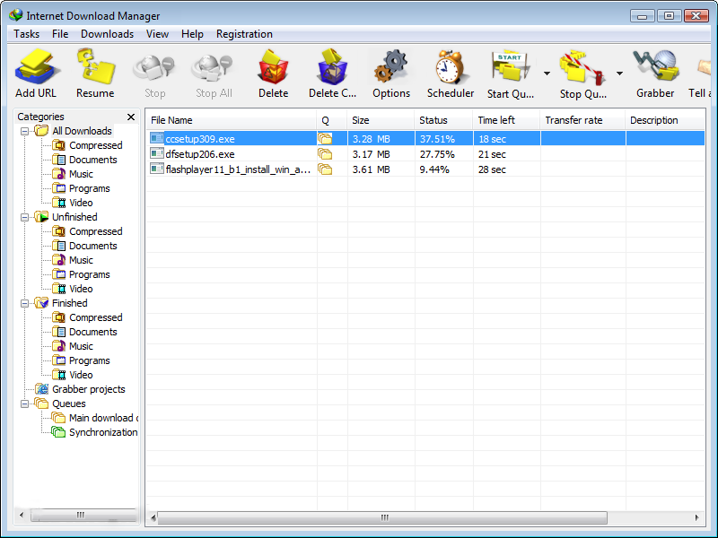Select the Synchronization queue item
Screen dimensions: 718x538
pyautogui.click(x=103, y=432)
